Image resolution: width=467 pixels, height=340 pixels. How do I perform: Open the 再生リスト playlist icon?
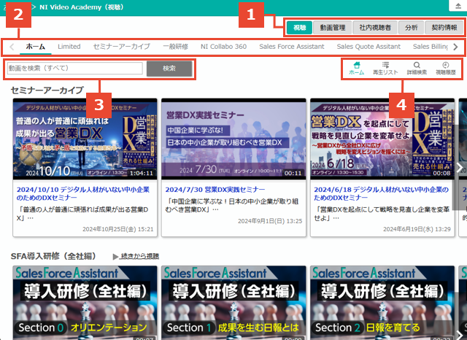(x=385, y=68)
